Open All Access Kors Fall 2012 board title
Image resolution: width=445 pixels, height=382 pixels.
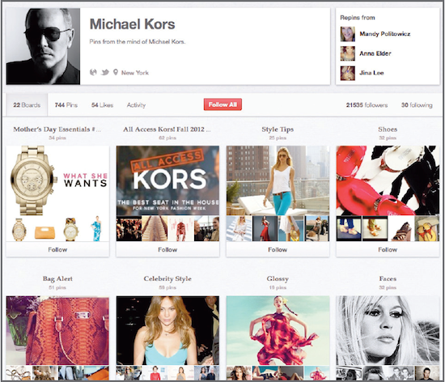[x=167, y=129]
